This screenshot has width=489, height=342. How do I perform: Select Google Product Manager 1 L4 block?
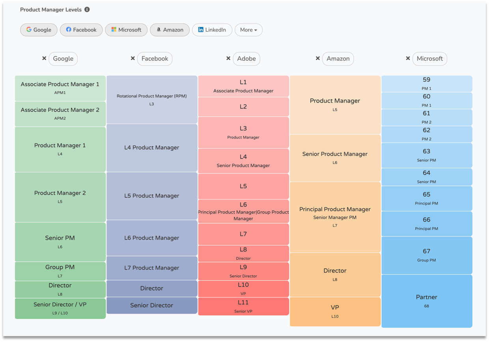pos(60,149)
